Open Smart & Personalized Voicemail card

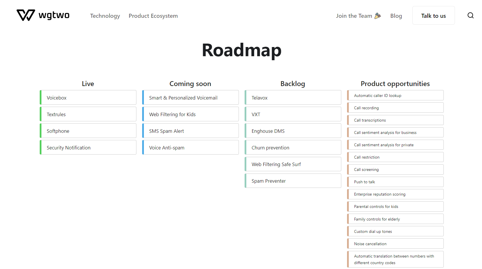pos(190,98)
